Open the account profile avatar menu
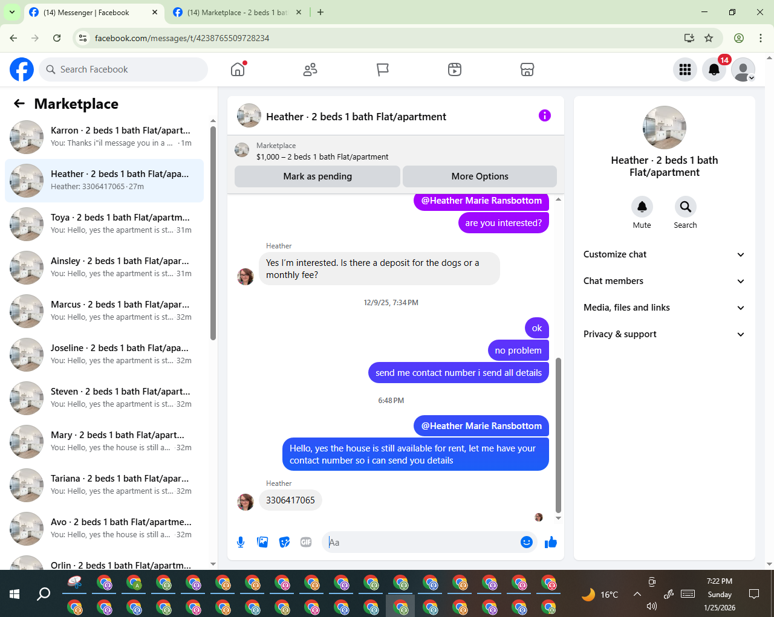Image resolution: width=774 pixels, height=617 pixels. click(743, 69)
